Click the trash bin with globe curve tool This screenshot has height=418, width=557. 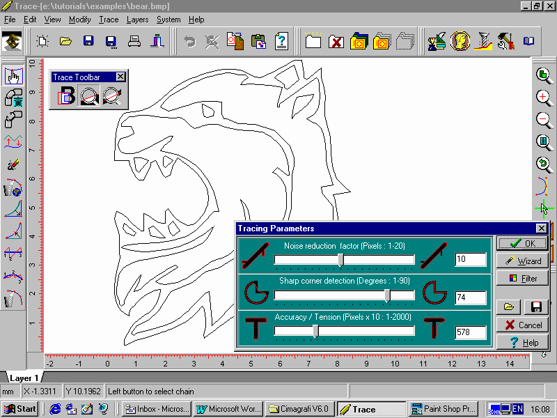coord(13,187)
